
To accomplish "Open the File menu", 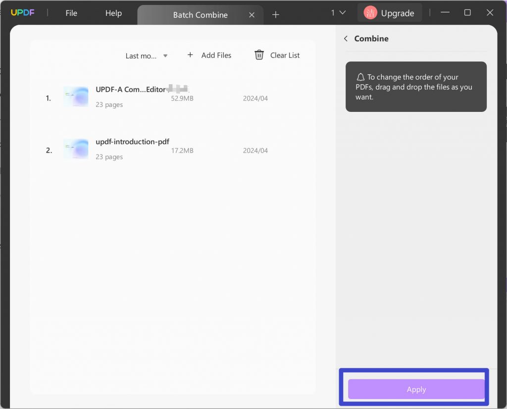I will tap(71, 13).
